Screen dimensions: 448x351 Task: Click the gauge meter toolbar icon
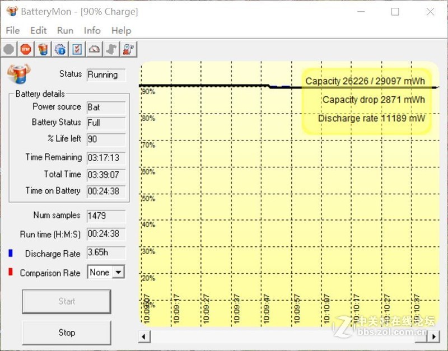coord(94,49)
